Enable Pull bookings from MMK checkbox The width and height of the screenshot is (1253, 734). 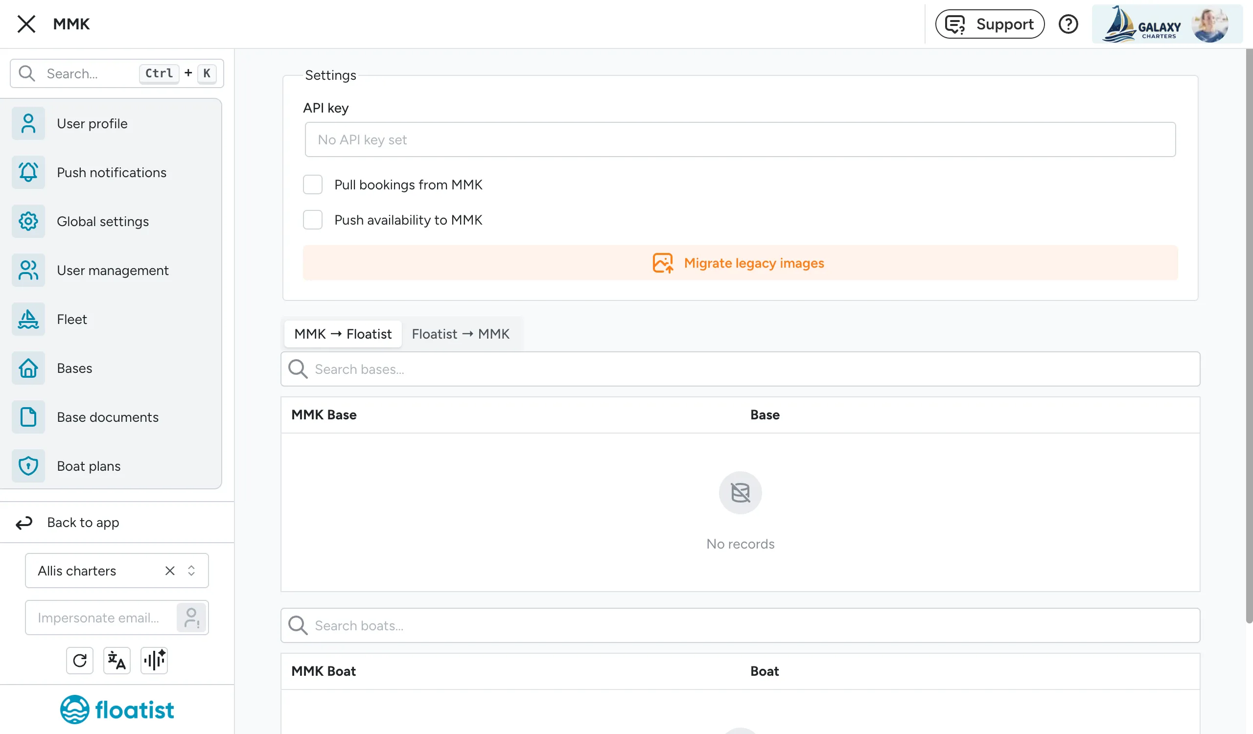(313, 184)
